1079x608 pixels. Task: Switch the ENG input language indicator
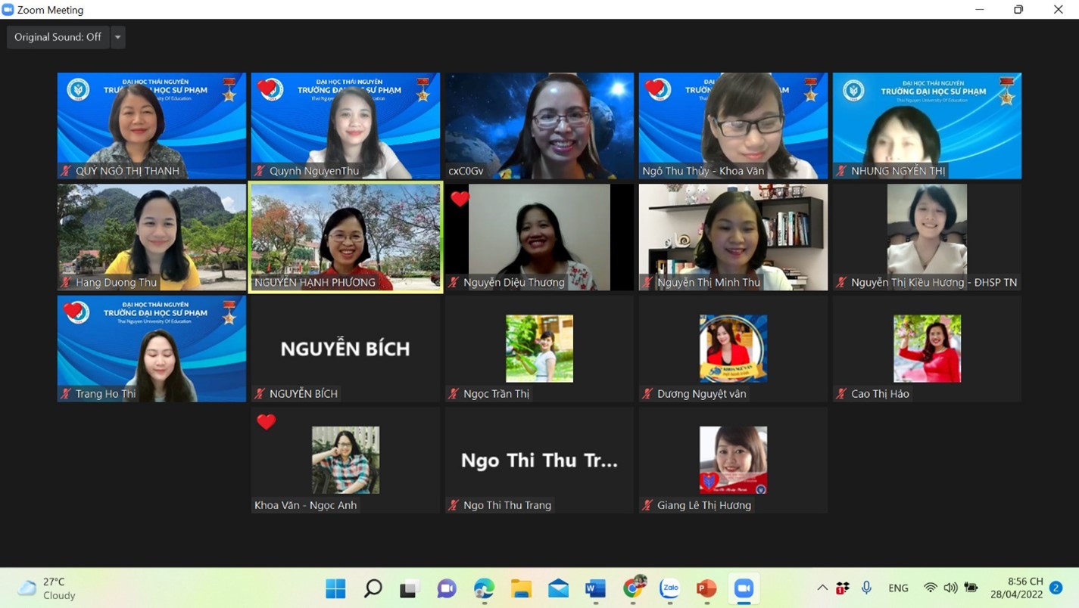(899, 588)
